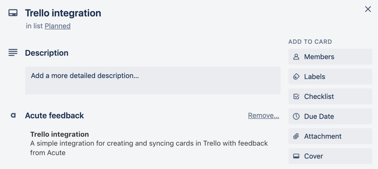
Task: Remove the Acute feedback attachment
Action: [264, 116]
